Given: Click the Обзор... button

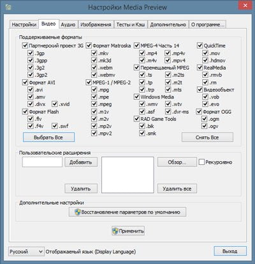Looking at the screenshot, I should [x=177, y=162].
